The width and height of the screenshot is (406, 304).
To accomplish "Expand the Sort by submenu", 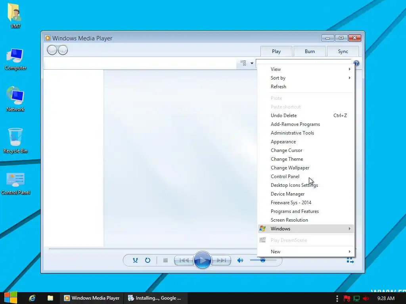I will click(306, 78).
